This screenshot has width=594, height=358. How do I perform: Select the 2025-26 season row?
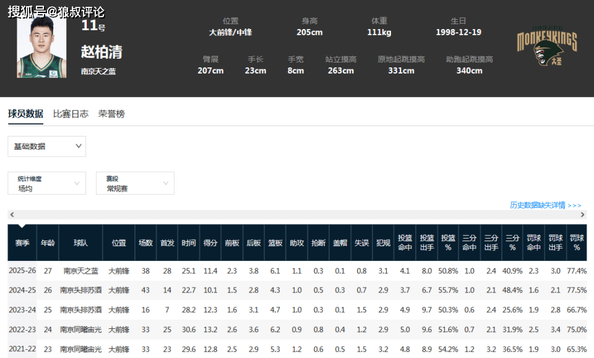click(x=297, y=271)
